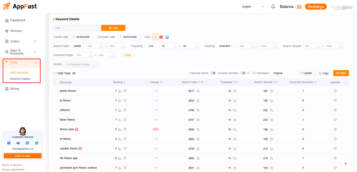The height and width of the screenshot is (172, 357).
Task: Click the follow star for planet fitness
Action: click(x=335, y=91)
